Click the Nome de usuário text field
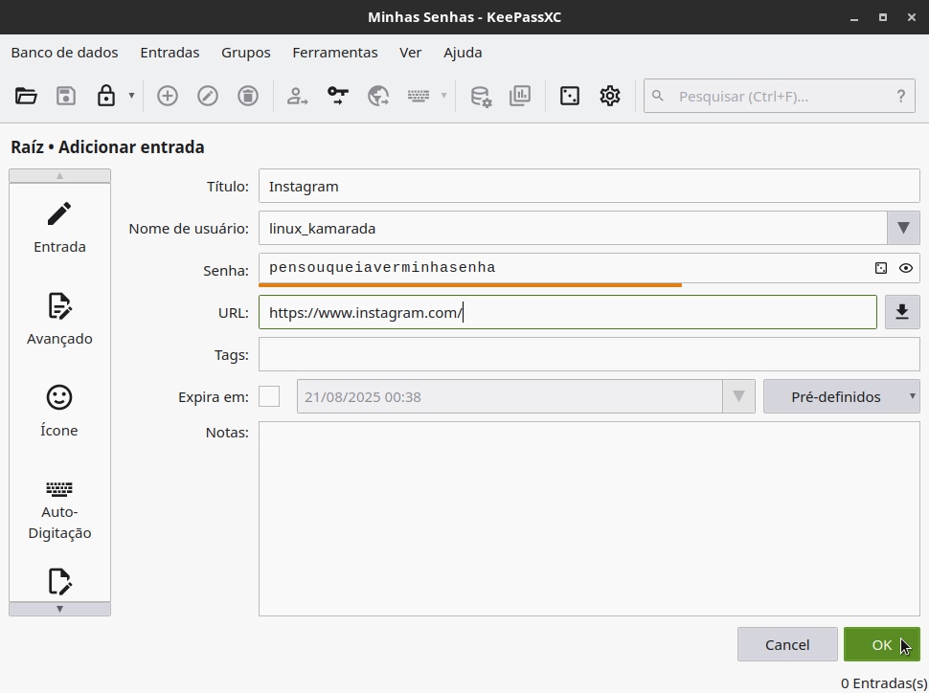The image size is (929, 693). click(x=573, y=228)
